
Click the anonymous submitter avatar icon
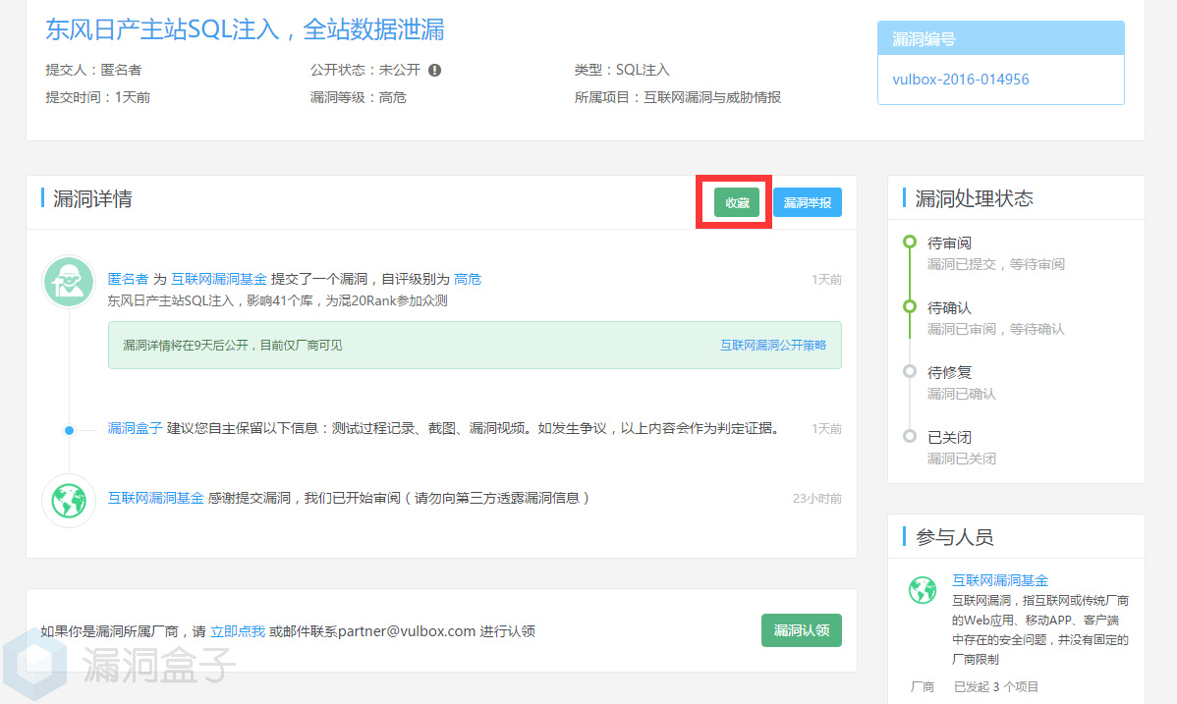point(69,281)
